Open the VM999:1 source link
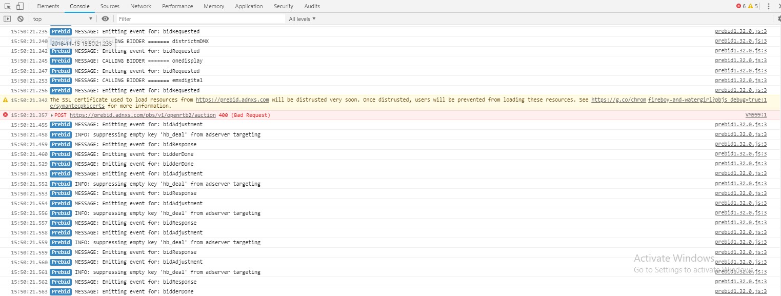Screen dimensions: 781x296 tap(756, 115)
